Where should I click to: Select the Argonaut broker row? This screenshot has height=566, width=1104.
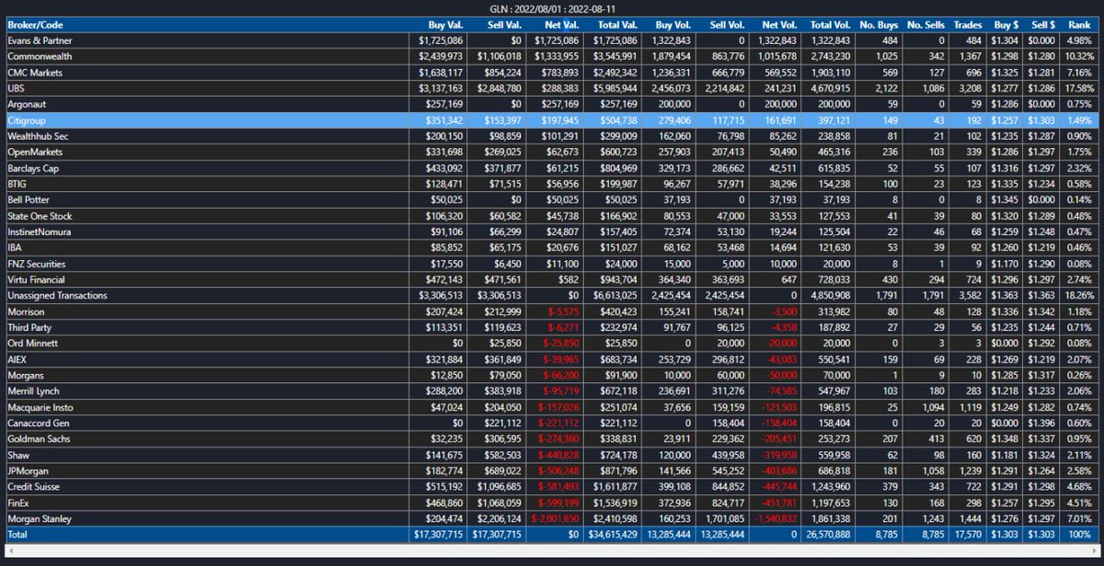(550, 104)
